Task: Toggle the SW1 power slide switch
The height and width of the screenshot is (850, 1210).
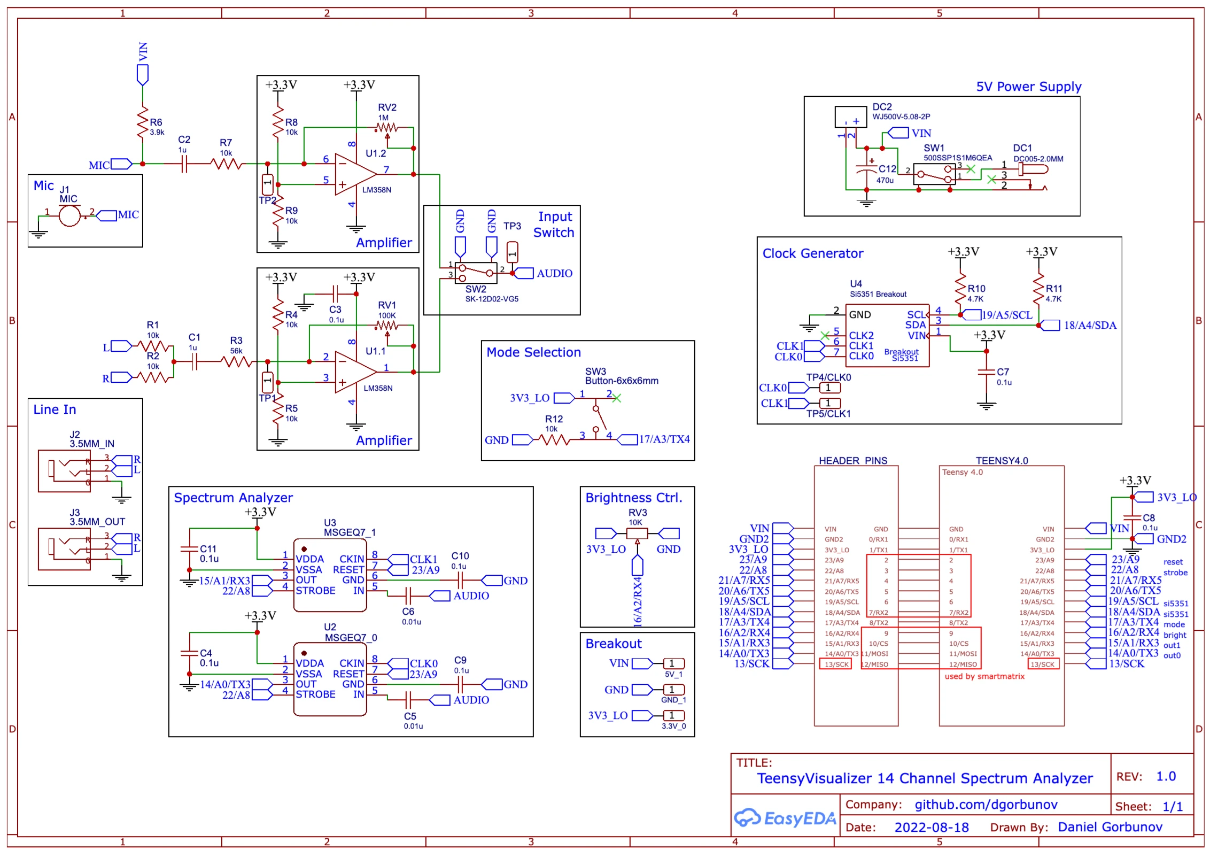Action: (935, 173)
